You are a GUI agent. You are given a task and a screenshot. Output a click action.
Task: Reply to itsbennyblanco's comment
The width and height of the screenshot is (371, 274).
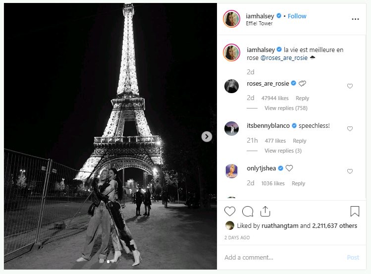300,141
